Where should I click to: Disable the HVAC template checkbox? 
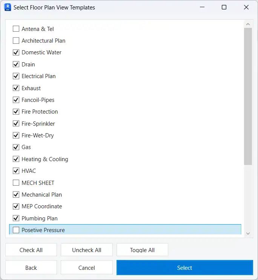[x=16, y=171]
